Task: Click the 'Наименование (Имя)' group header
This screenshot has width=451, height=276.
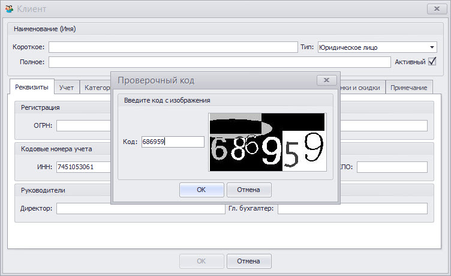Action: point(45,29)
